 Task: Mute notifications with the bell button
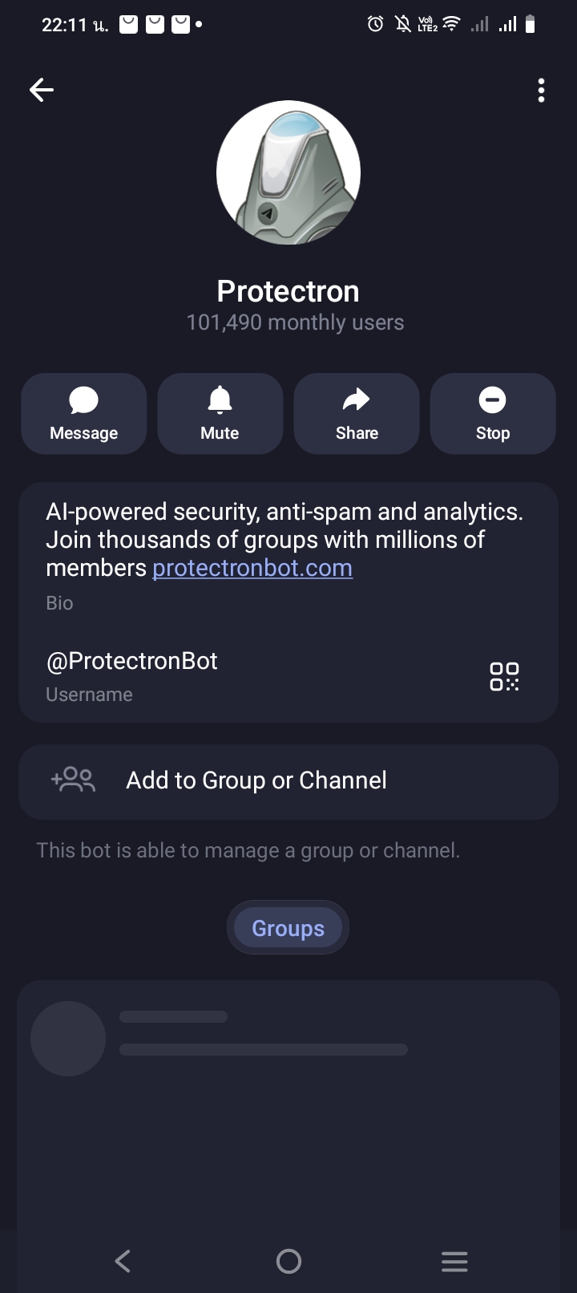click(x=220, y=414)
